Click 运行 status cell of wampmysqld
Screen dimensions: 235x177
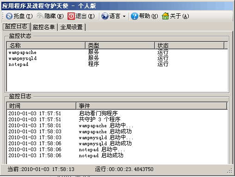pyautogui.click(x=163, y=58)
